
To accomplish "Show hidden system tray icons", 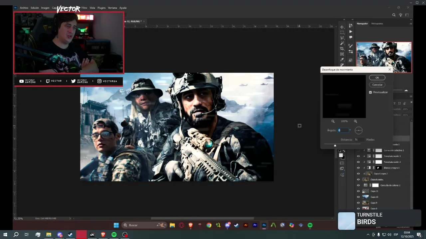I will [x=368, y=235].
